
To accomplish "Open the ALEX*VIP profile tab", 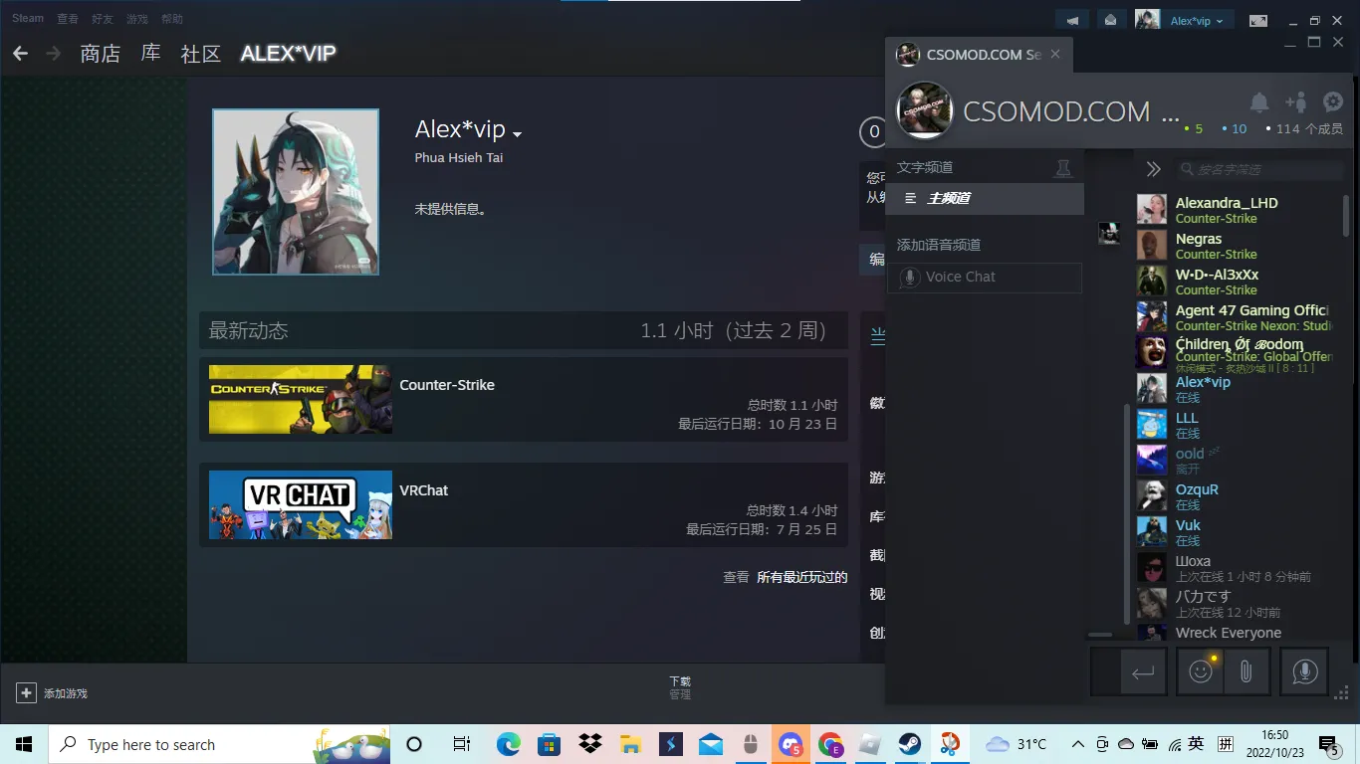I will [x=288, y=54].
